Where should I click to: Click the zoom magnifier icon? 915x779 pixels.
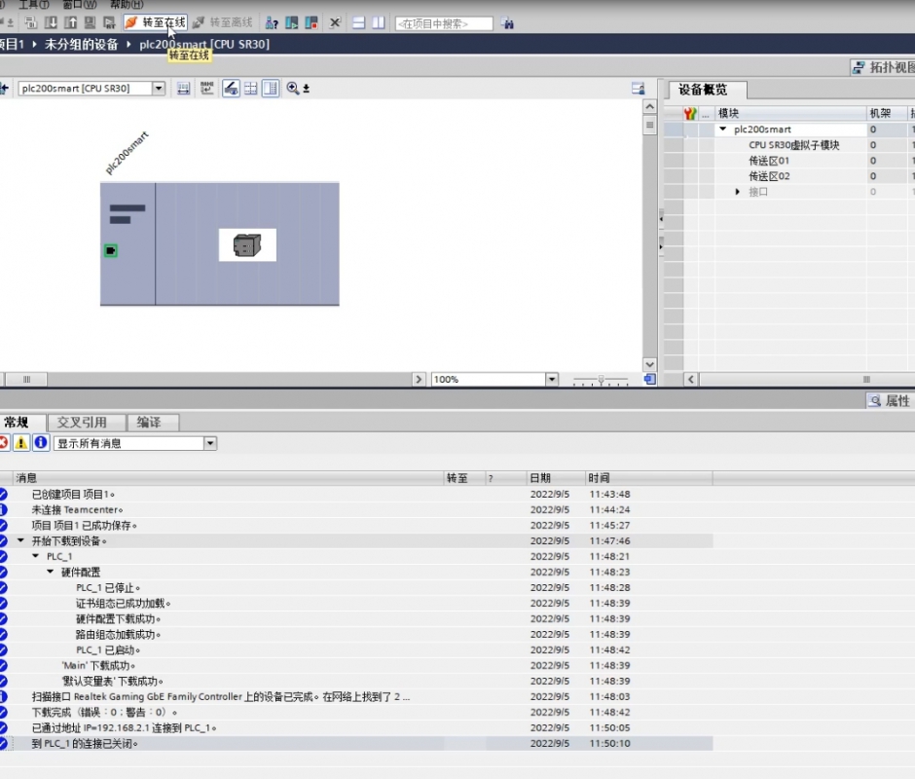293,89
